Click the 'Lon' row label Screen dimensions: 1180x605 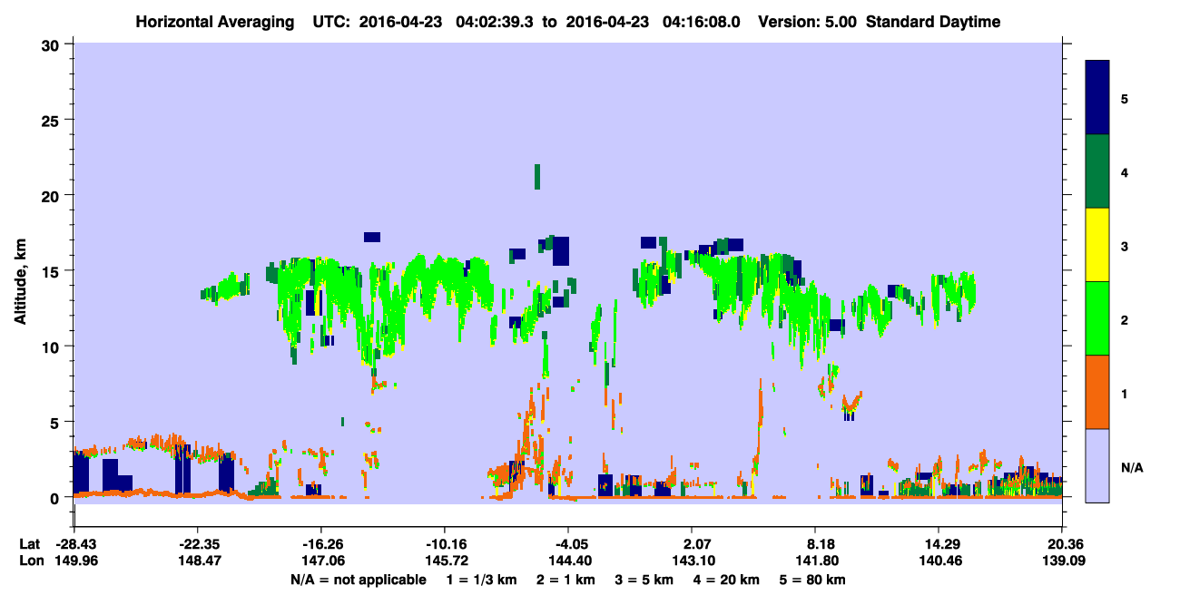pyautogui.click(x=30, y=561)
